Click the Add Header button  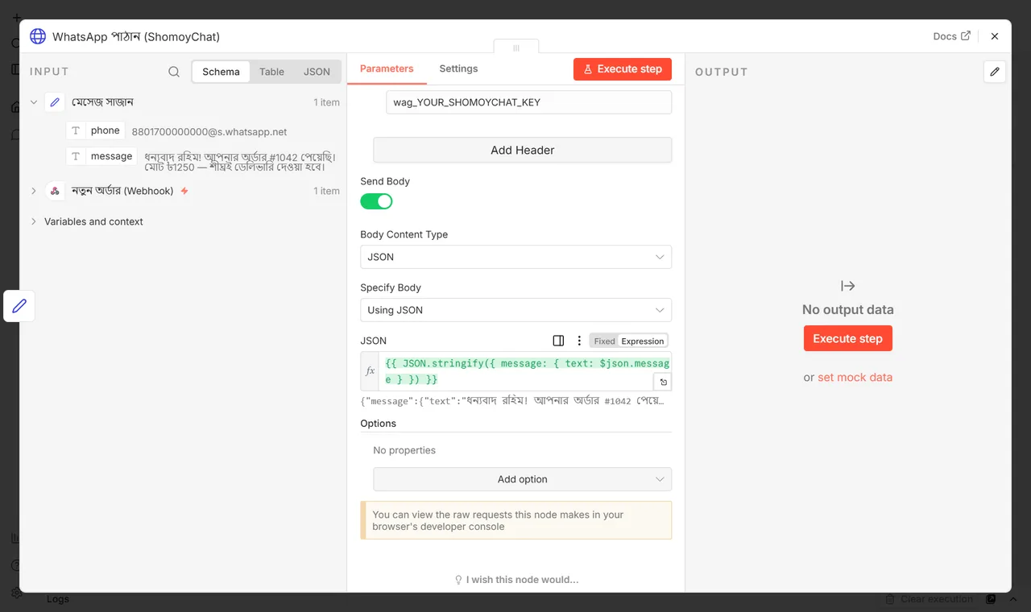pos(522,150)
